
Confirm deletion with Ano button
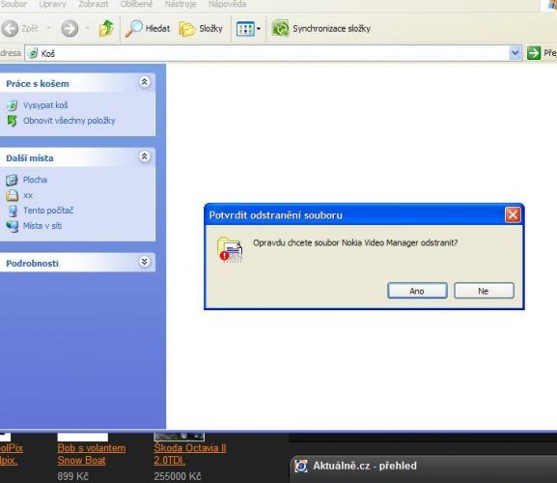tap(417, 291)
